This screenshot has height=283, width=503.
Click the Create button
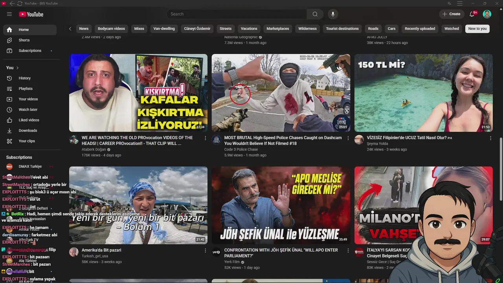coord(451,14)
